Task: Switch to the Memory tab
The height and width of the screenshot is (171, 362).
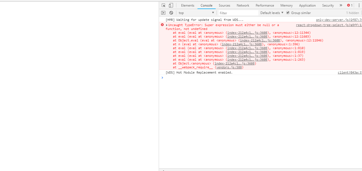Action: (x=286, y=5)
